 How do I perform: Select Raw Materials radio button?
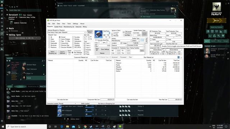73,53
